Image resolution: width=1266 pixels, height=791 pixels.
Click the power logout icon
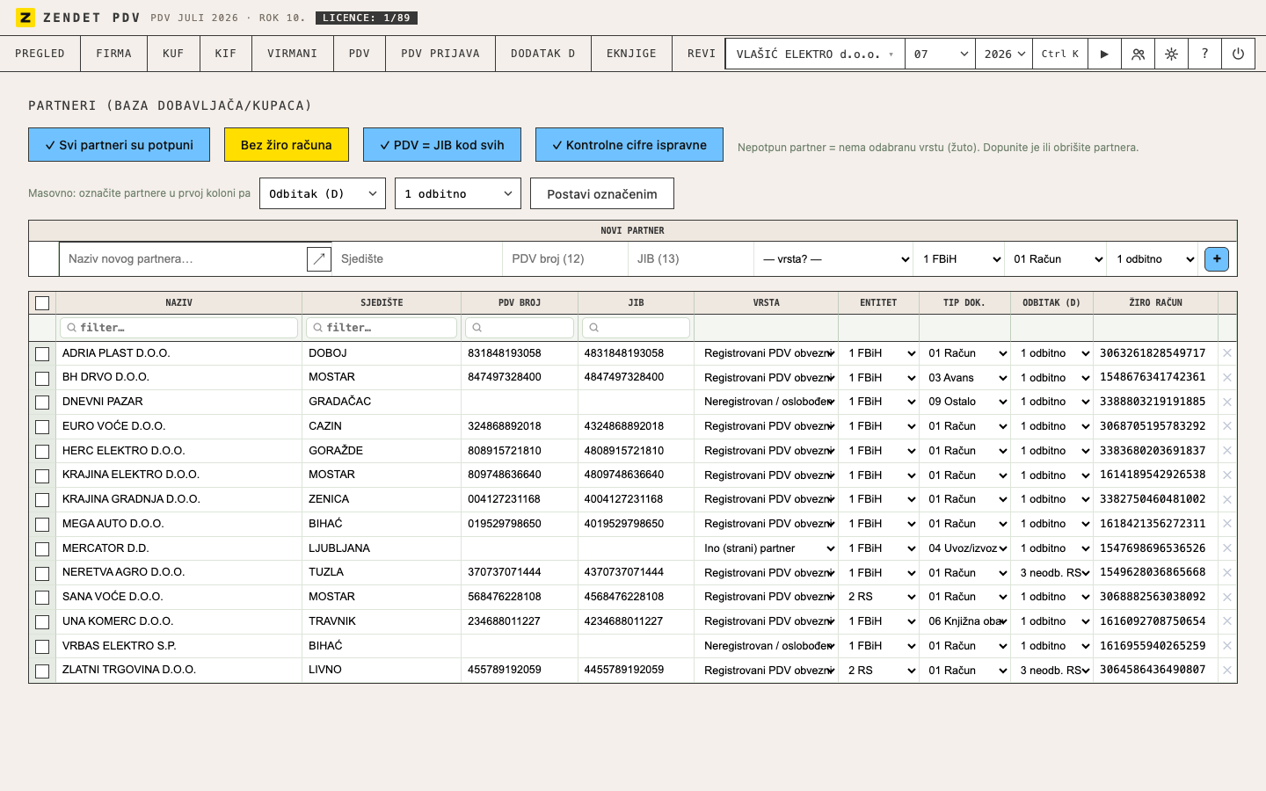[1238, 54]
